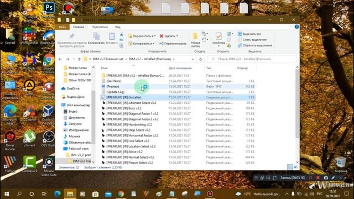Switch to the View (Вид) tab
This screenshot has width=354, height=199.
click(x=118, y=27)
